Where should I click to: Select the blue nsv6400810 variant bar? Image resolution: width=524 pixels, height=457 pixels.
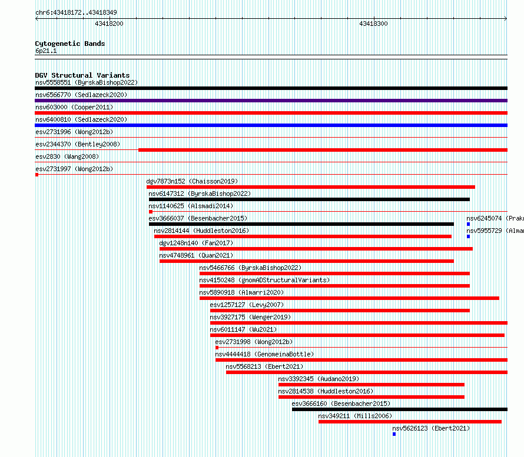(271, 125)
